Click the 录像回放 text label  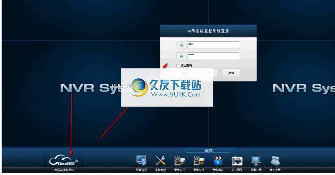point(218,170)
